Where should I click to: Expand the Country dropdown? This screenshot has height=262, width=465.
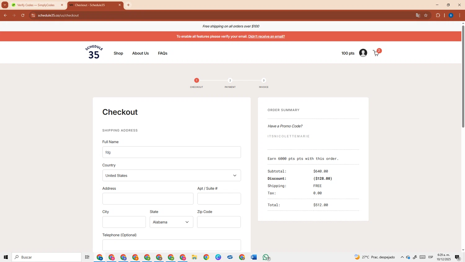[171, 175]
